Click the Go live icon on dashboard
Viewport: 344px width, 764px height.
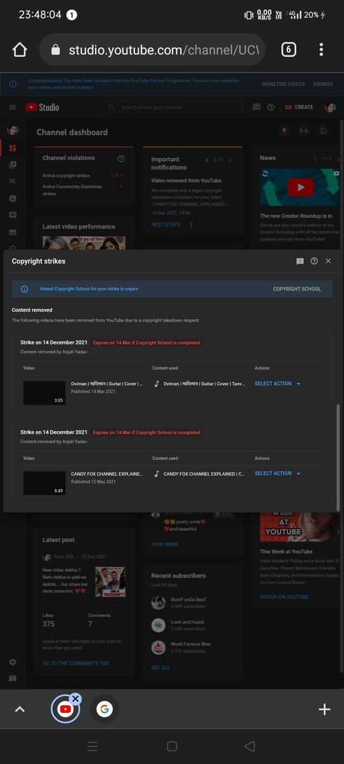(303, 131)
